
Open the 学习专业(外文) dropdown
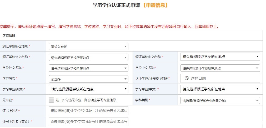pos(89,89)
